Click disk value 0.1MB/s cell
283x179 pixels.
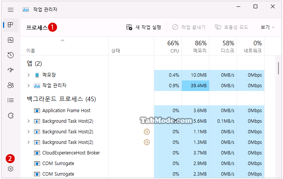[223, 121]
